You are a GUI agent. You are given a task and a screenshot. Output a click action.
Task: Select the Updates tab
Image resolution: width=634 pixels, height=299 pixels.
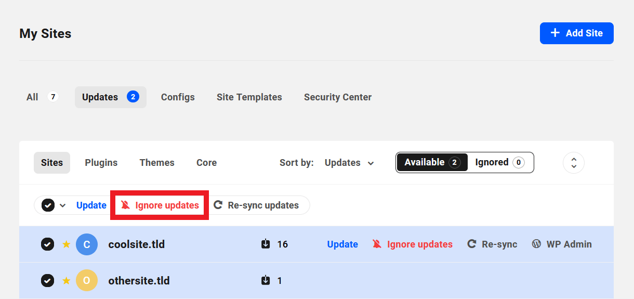pyautogui.click(x=111, y=97)
